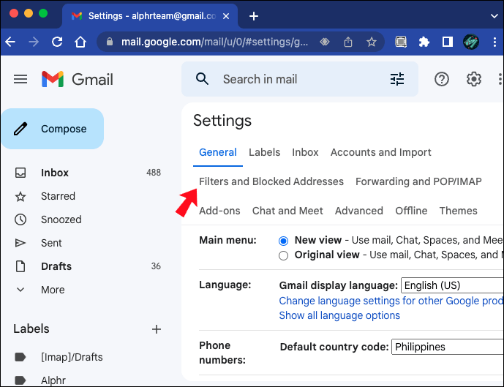Click the browser forward arrow

coord(34,42)
